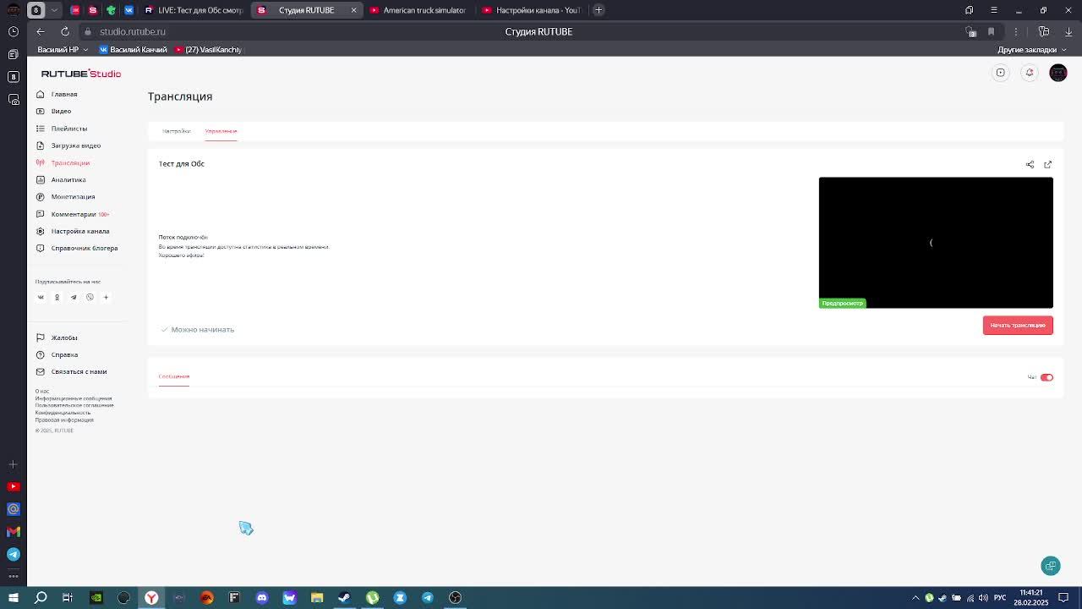Open the Василий Канчий VK bookmark
This screenshot has width=1082, height=609.
click(133, 50)
